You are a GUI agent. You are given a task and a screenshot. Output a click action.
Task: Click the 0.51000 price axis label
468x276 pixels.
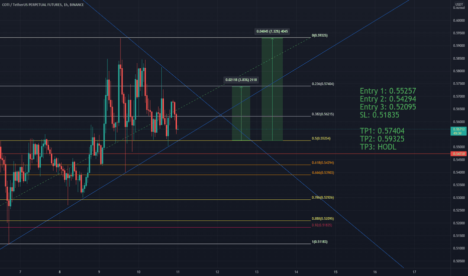click(459, 248)
